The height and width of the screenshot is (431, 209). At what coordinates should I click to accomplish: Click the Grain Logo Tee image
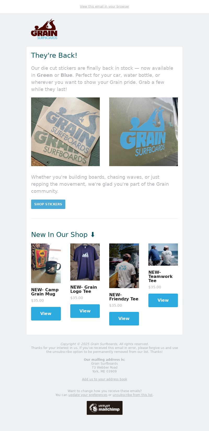click(x=85, y=262)
